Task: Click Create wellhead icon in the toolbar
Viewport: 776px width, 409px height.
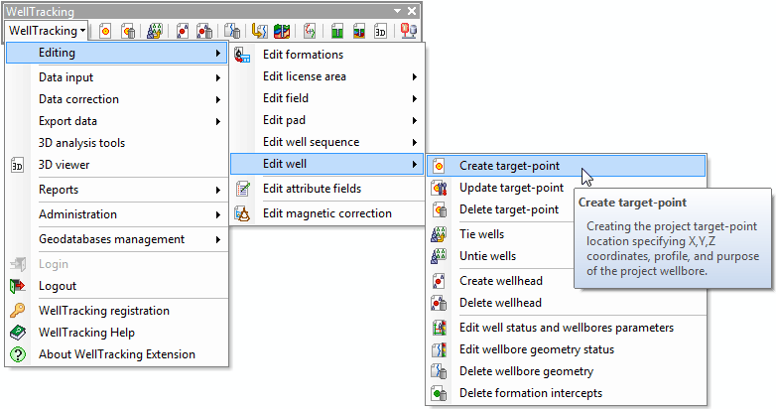Action: click(183, 31)
